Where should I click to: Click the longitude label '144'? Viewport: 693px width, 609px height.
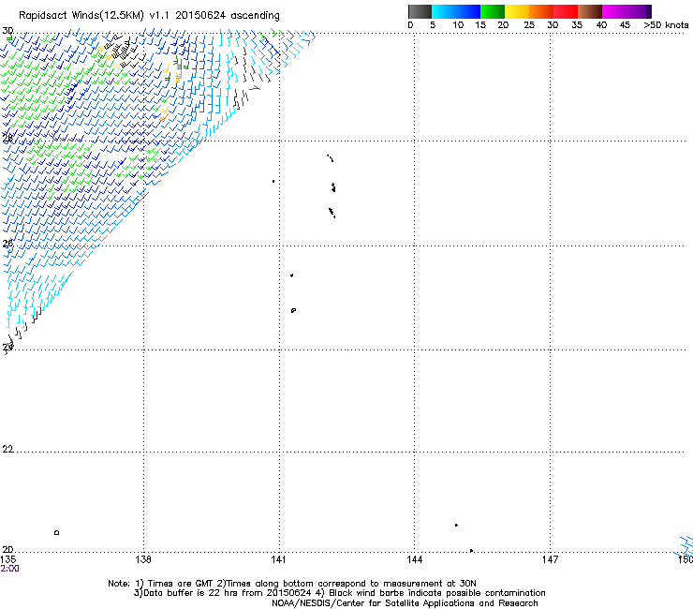click(414, 559)
